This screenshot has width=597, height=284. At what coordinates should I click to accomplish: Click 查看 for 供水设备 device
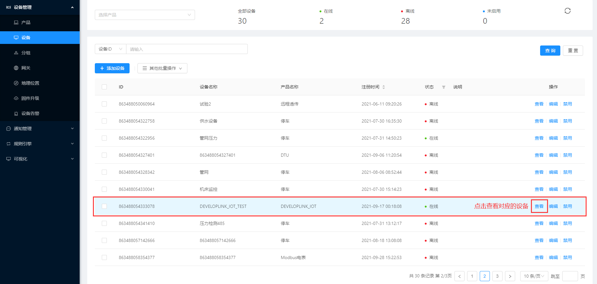point(539,121)
